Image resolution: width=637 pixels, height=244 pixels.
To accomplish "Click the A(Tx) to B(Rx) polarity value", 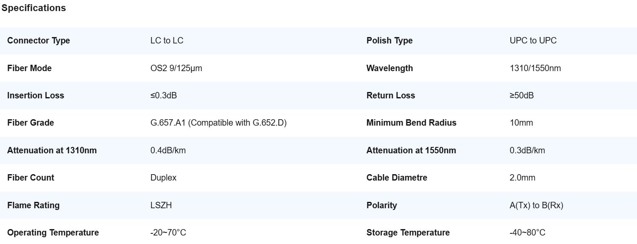I will (x=536, y=205).
